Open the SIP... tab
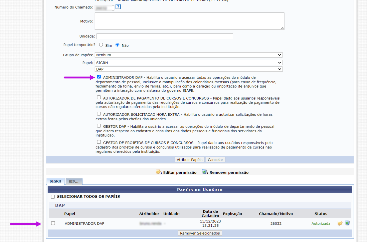 (74, 181)
